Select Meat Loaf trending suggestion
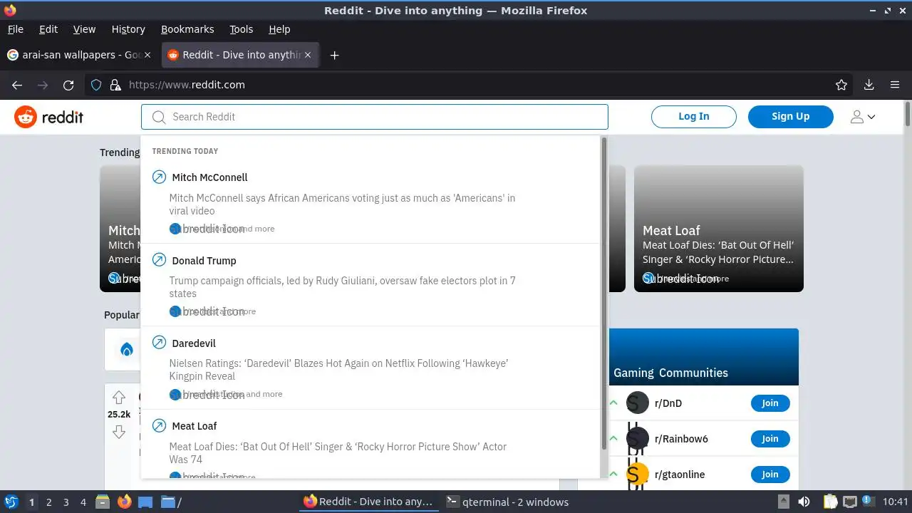 (371, 445)
